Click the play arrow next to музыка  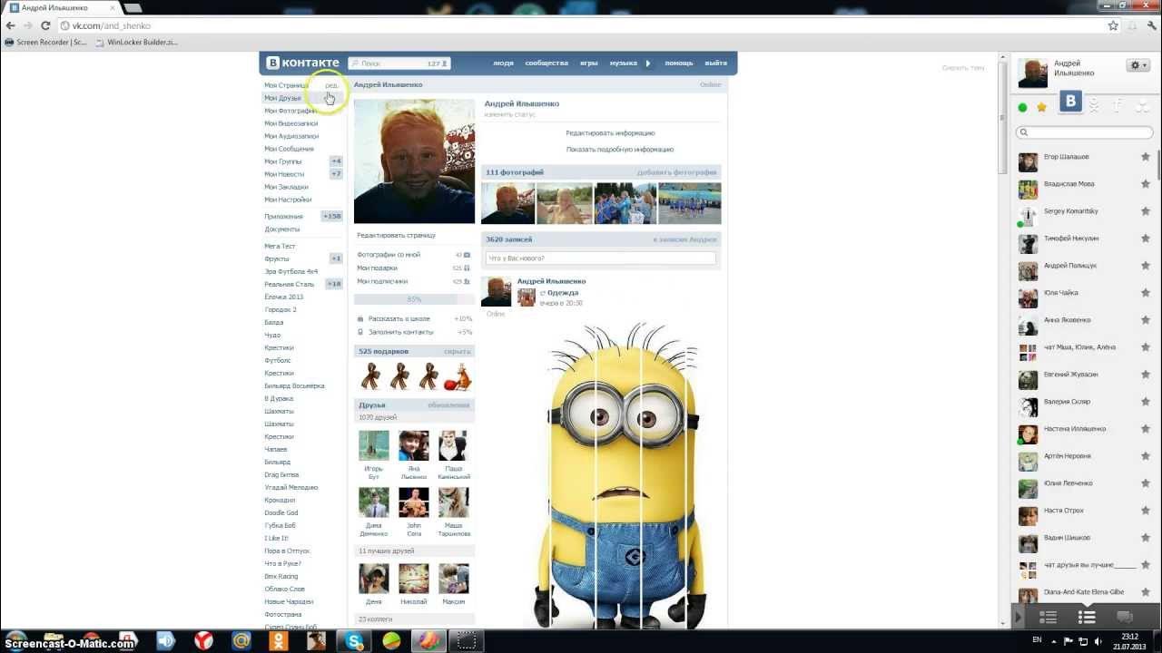(x=648, y=63)
